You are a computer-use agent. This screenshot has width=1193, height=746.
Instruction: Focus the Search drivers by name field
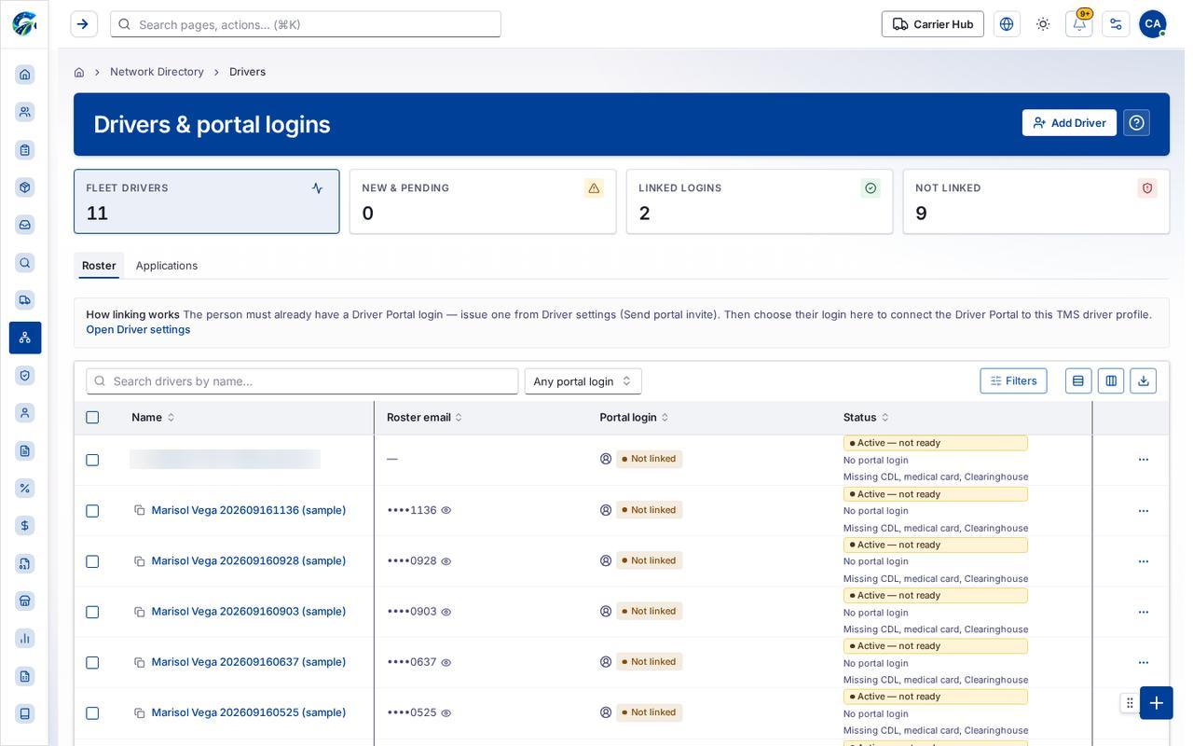point(302,381)
